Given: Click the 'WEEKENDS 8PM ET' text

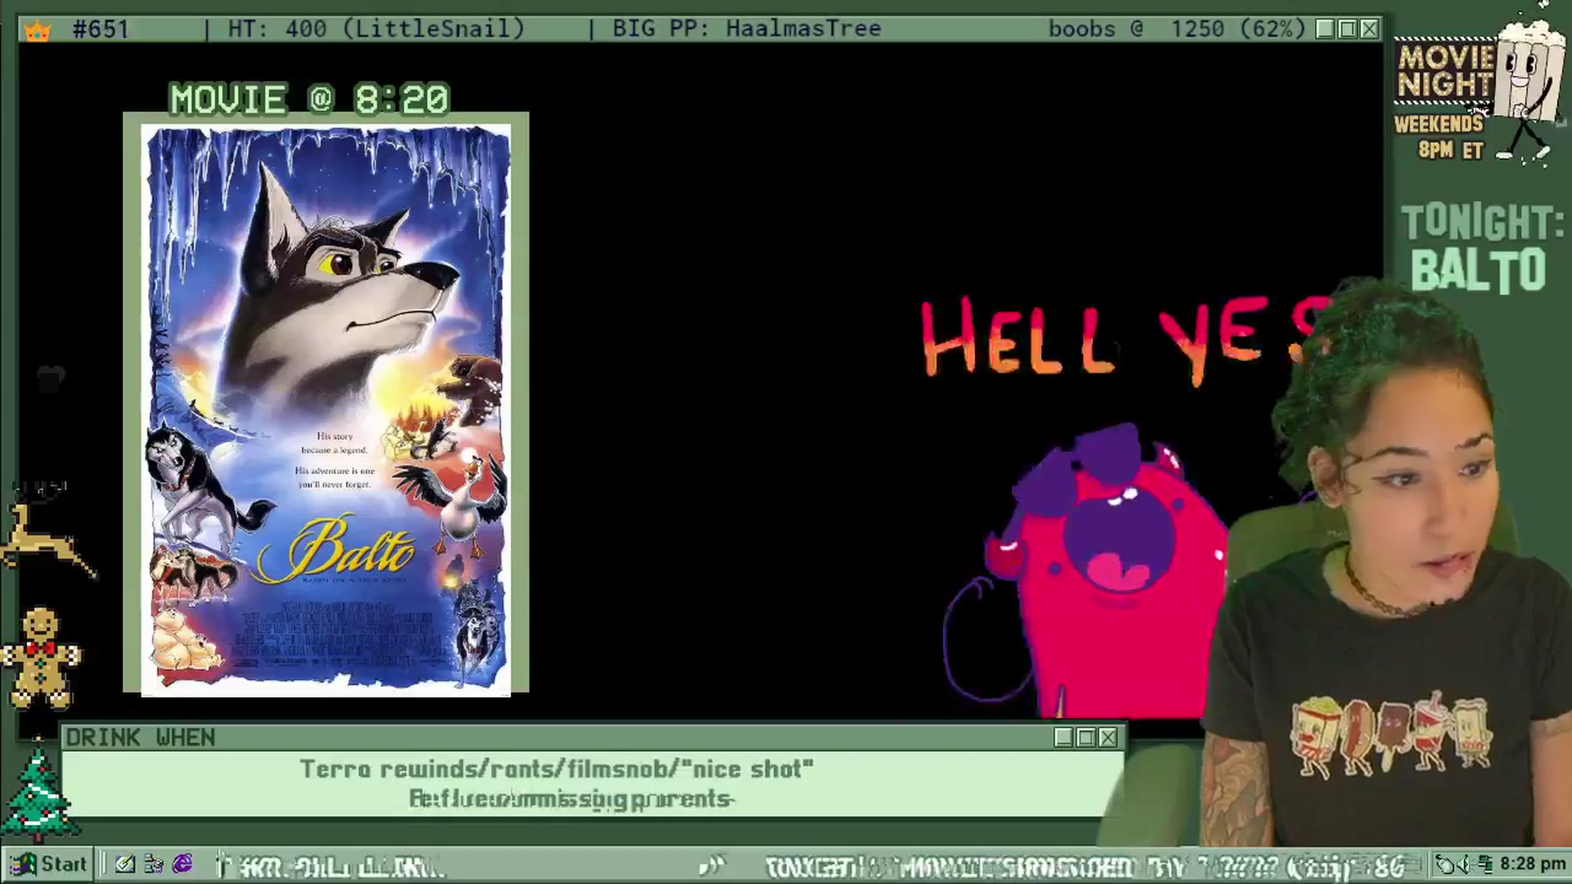Looking at the screenshot, I should (x=1439, y=137).
